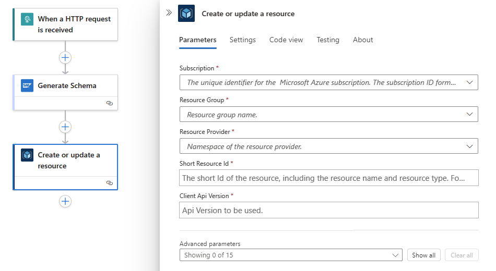This screenshot has height=271, width=496.
Task: Click the HTTP request trigger icon
Action: [x=27, y=19]
